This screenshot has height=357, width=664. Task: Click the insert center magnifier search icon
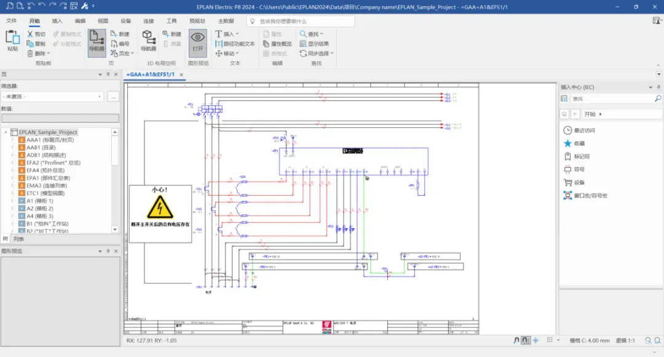pos(658,98)
